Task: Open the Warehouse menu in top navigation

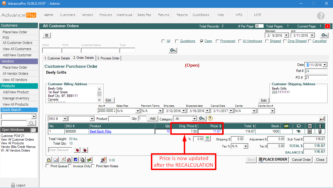Action: (x=124, y=15)
